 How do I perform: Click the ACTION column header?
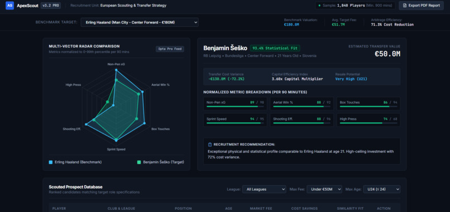(x=384, y=209)
